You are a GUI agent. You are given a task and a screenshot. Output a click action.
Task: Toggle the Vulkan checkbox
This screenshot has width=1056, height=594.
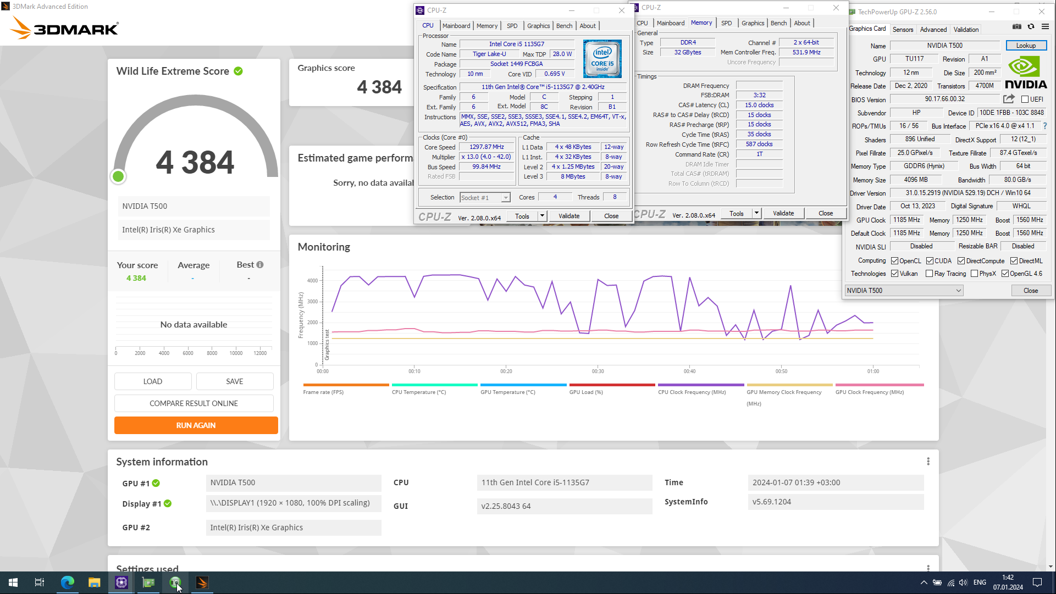[894, 274]
